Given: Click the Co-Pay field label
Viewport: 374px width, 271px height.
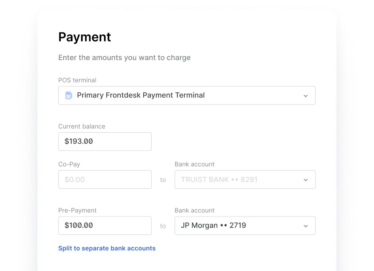Looking at the screenshot, I should [x=69, y=164].
